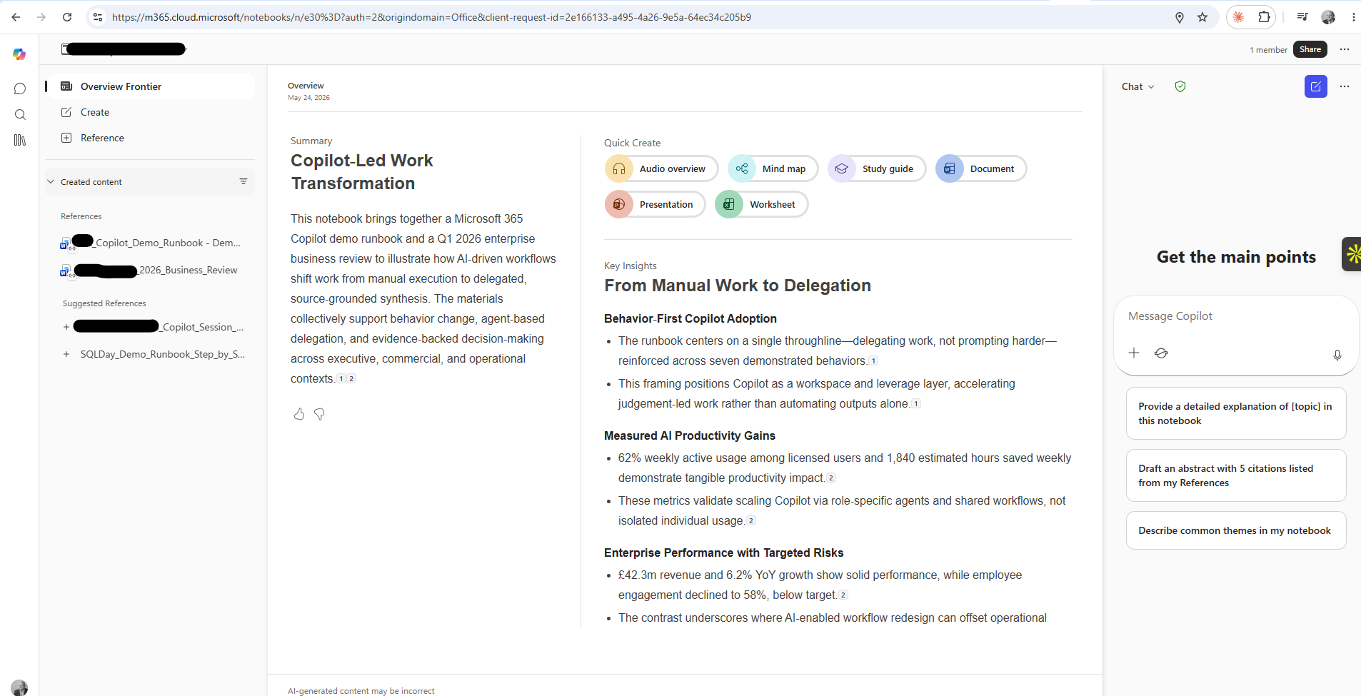
Task: Expand the Chat dropdown
Action: (1137, 86)
